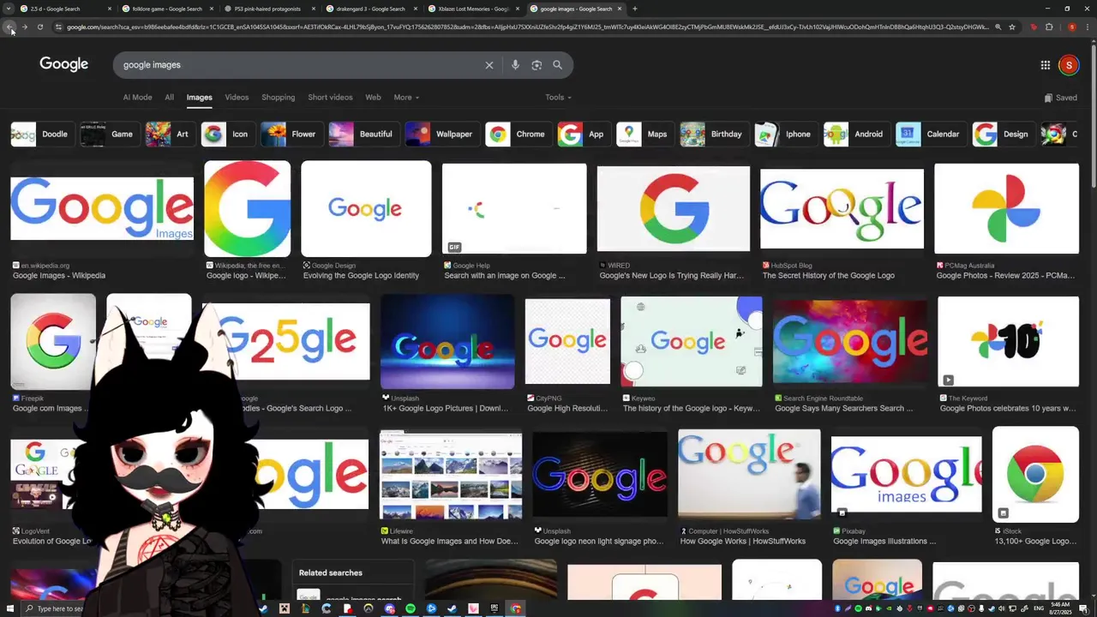The image size is (1097, 617).
Task: Expand the More search options dropdown
Action: (406, 98)
